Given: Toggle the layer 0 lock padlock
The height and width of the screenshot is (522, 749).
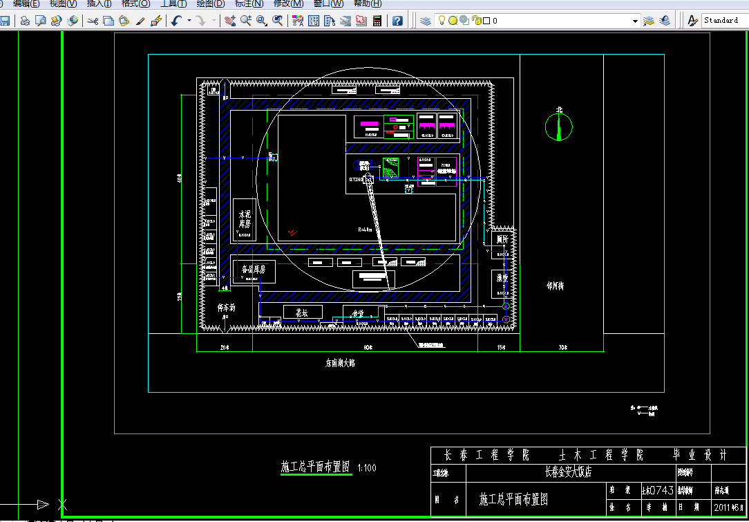Looking at the screenshot, I should coord(476,21).
